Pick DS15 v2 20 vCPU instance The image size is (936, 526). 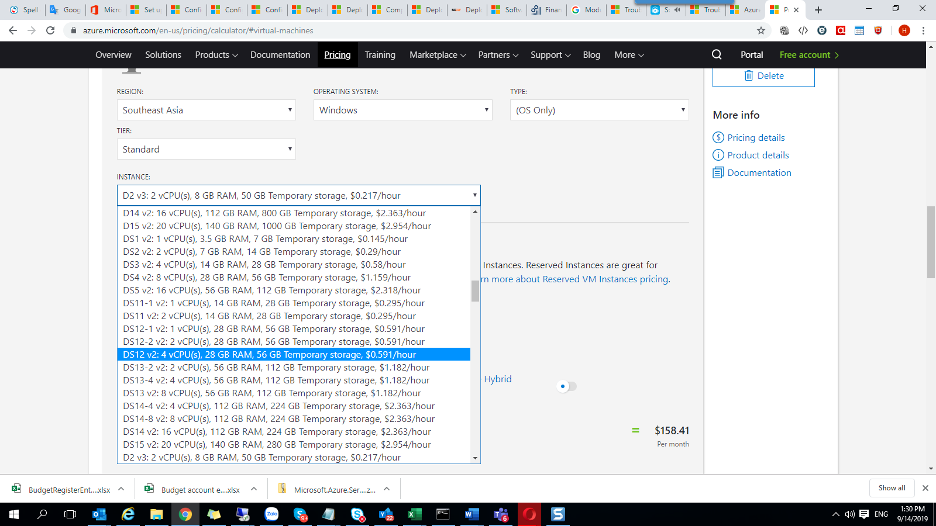294,444
